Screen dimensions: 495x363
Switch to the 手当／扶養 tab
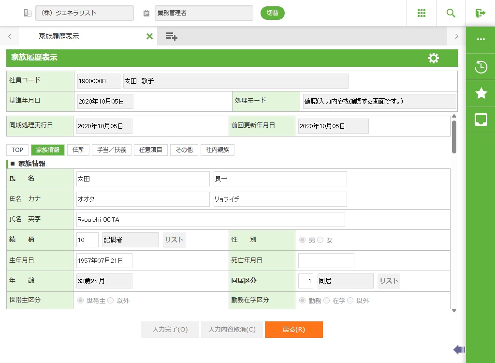pos(111,150)
